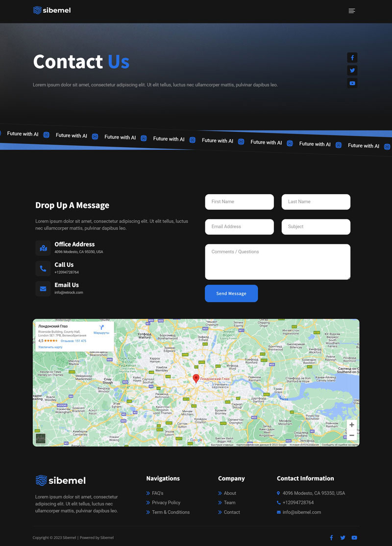This screenshot has width=392, height=546.
Task: Click the Comments / Questions text area
Action: pyautogui.click(x=277, y=261)
